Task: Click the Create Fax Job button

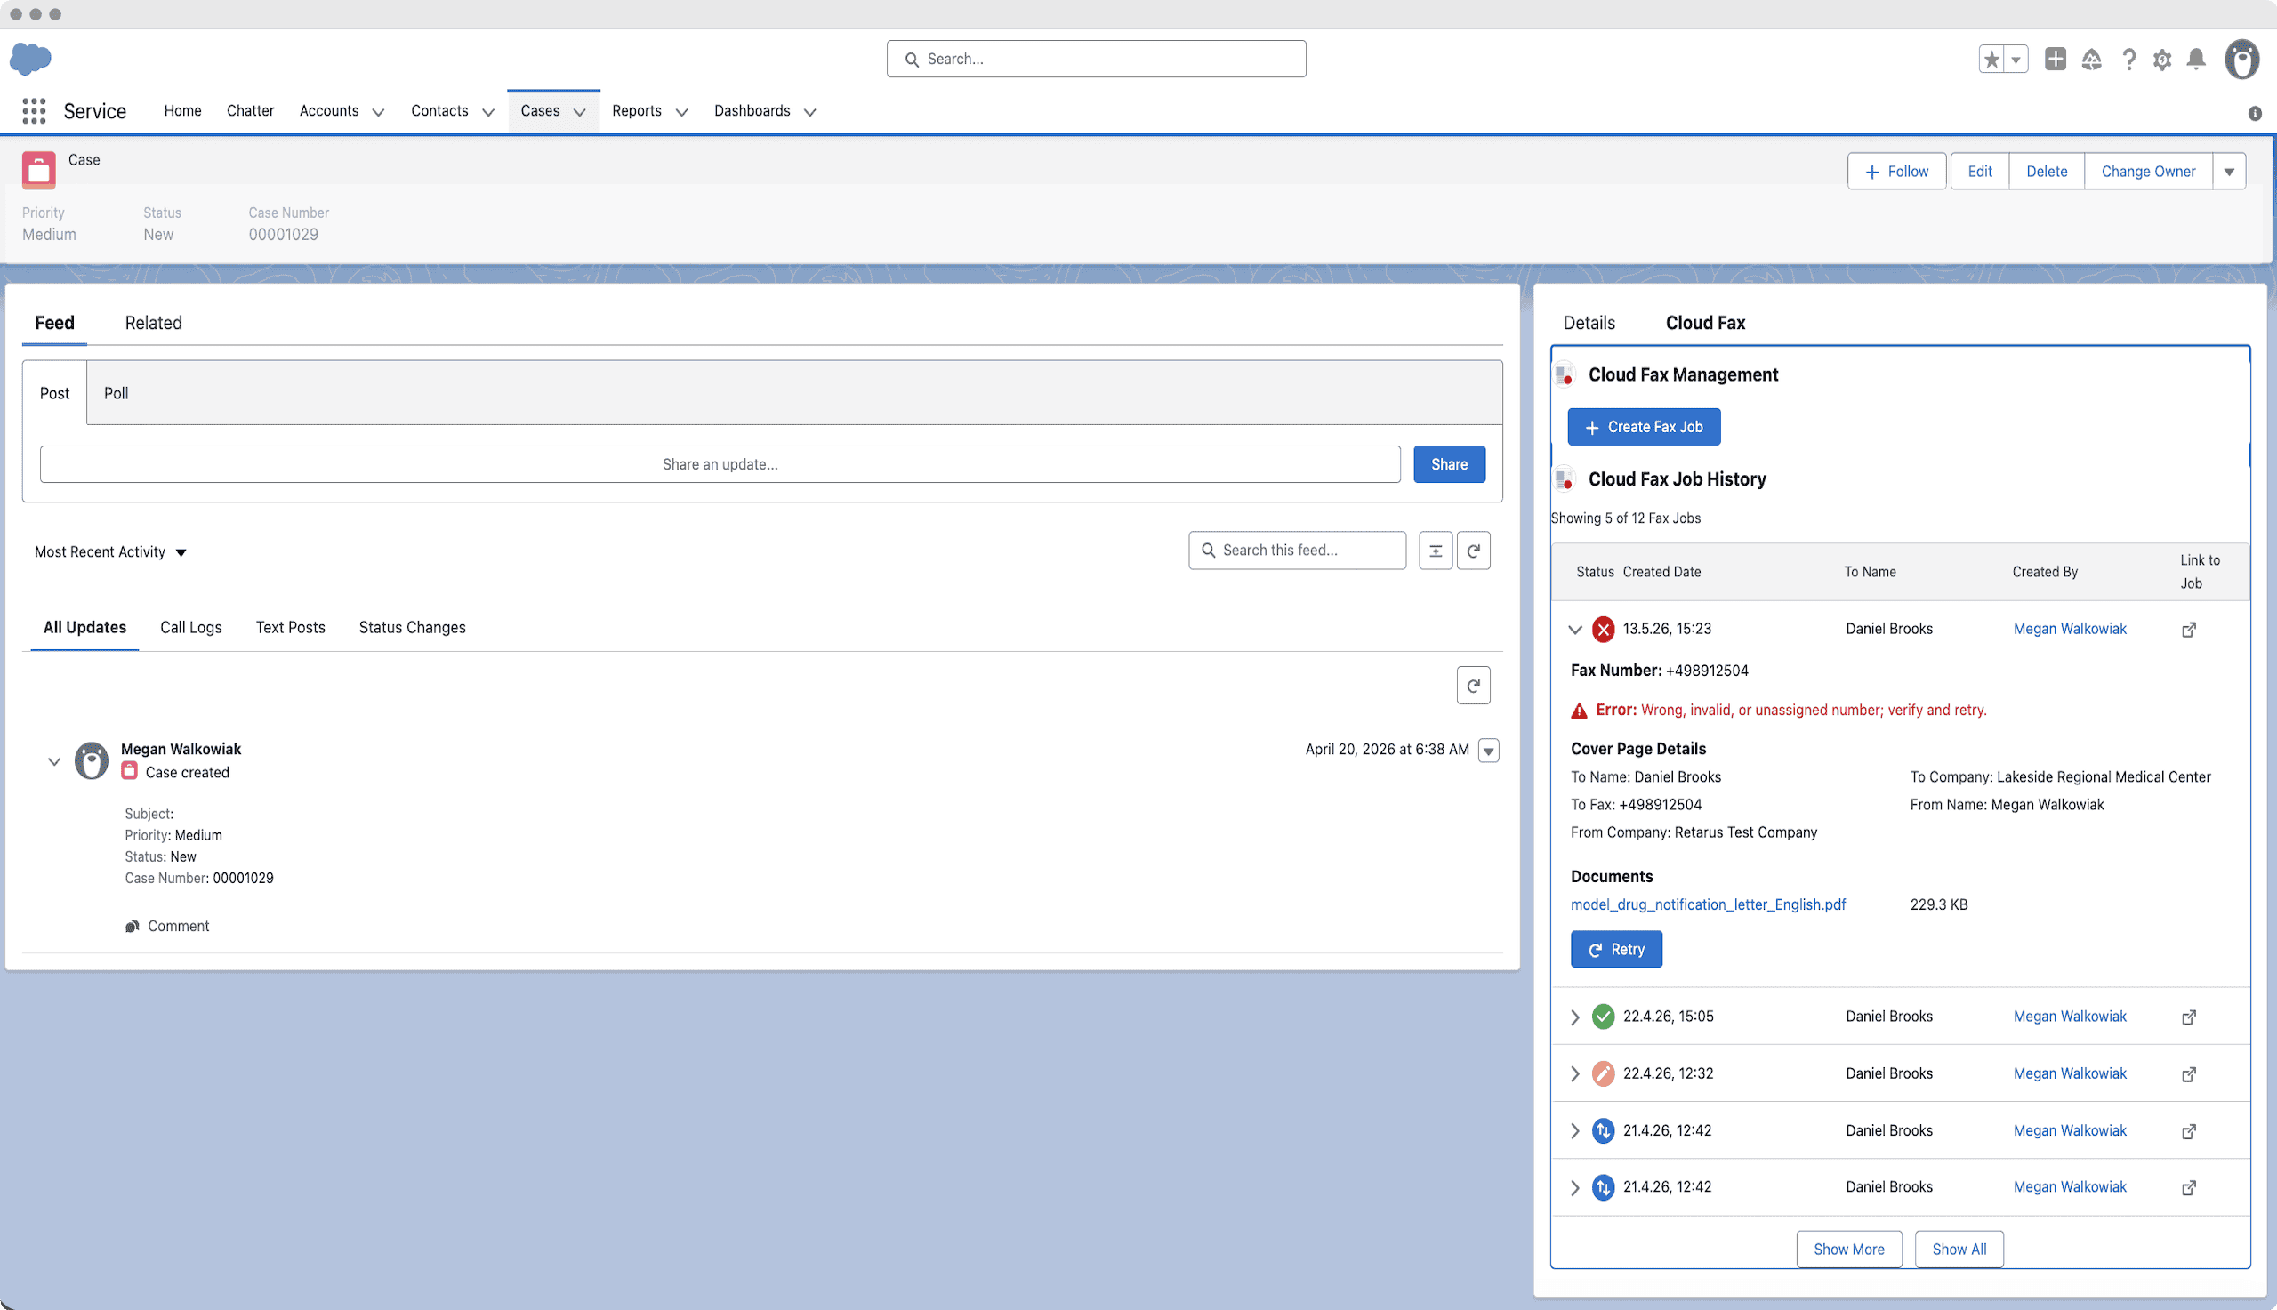Action: click(x=1644, y=428)
